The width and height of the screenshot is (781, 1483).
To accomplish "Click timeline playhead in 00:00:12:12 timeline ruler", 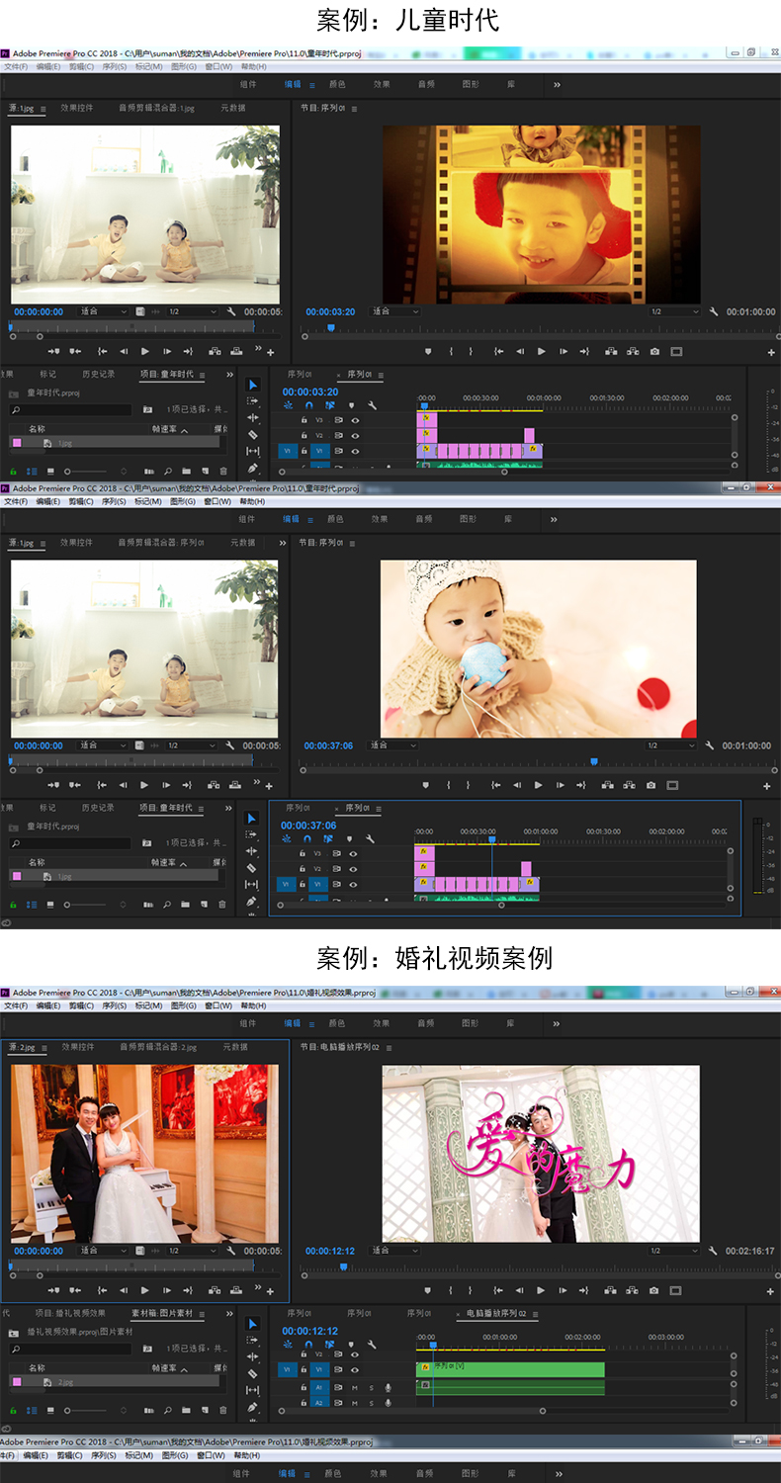I will pyautogui.click(x=433, y=1346).
